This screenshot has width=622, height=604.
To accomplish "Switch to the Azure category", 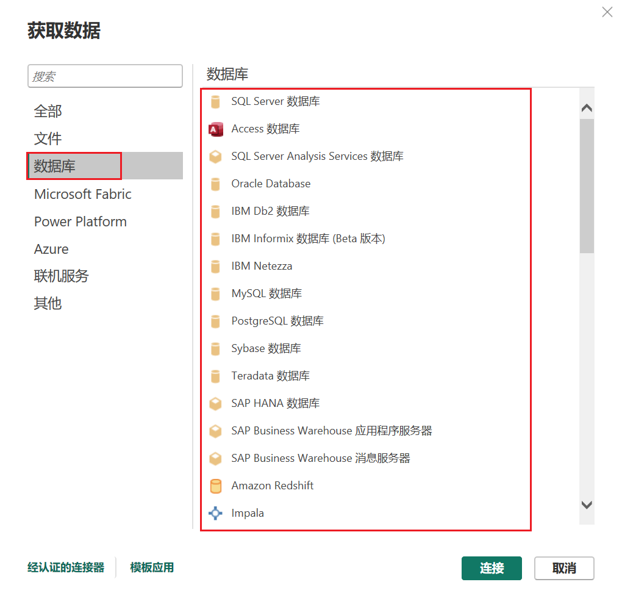I will [105, 248].
